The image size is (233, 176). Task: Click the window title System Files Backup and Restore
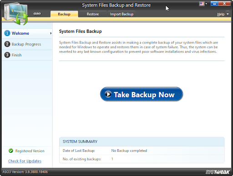pos(116,5)
